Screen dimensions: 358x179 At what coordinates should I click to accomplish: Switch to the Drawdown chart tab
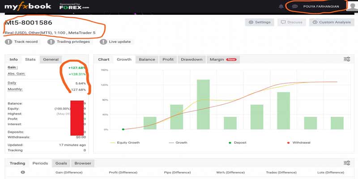pos(192,60)
